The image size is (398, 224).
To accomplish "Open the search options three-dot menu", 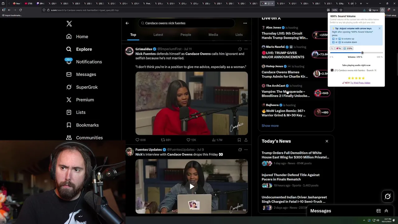I will (245, 23).
